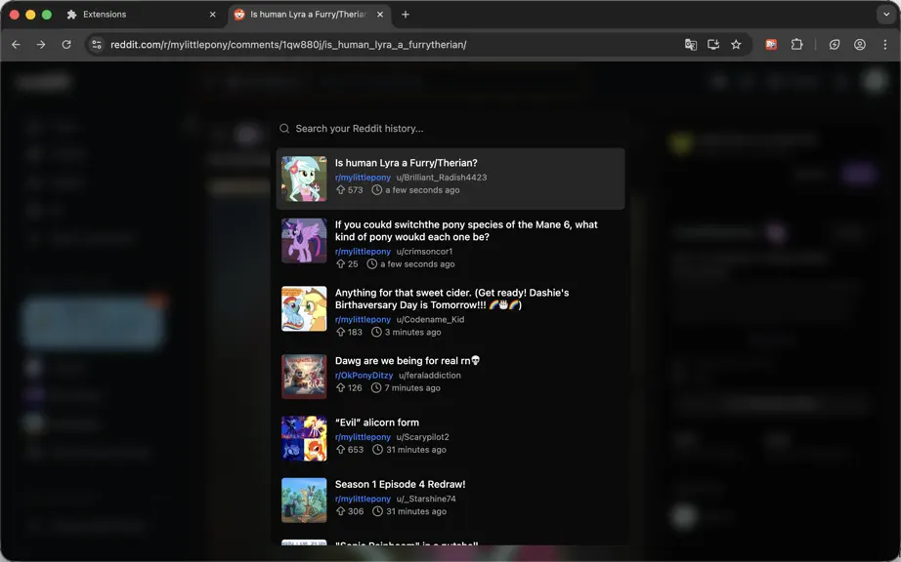Click the Lyra post thumbnail
This screenshot has height=562, width=901.
tap(304, 179)
